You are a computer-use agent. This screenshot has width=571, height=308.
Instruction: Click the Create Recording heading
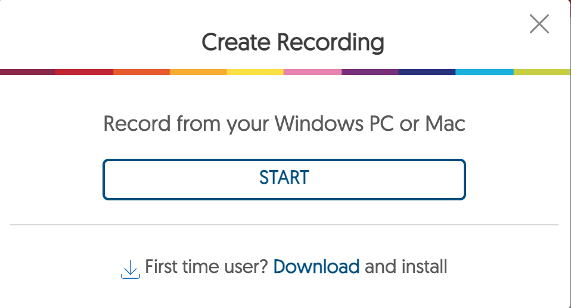click(293, 43)
